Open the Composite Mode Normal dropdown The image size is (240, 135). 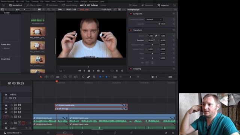click(x=154, y=19)
